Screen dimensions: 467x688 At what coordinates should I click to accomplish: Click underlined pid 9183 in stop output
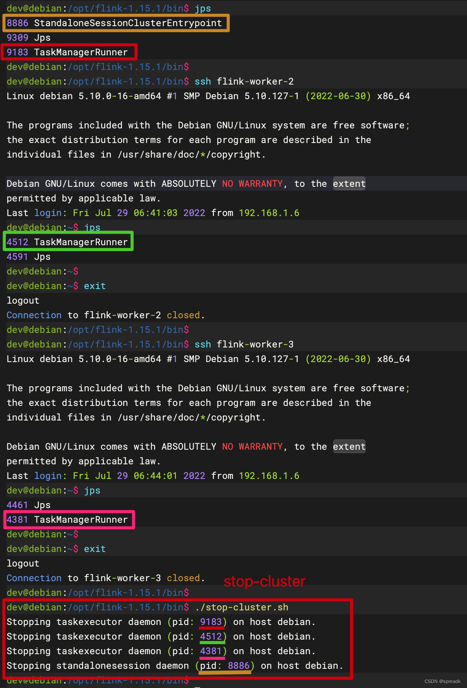[x=211, y=622]
